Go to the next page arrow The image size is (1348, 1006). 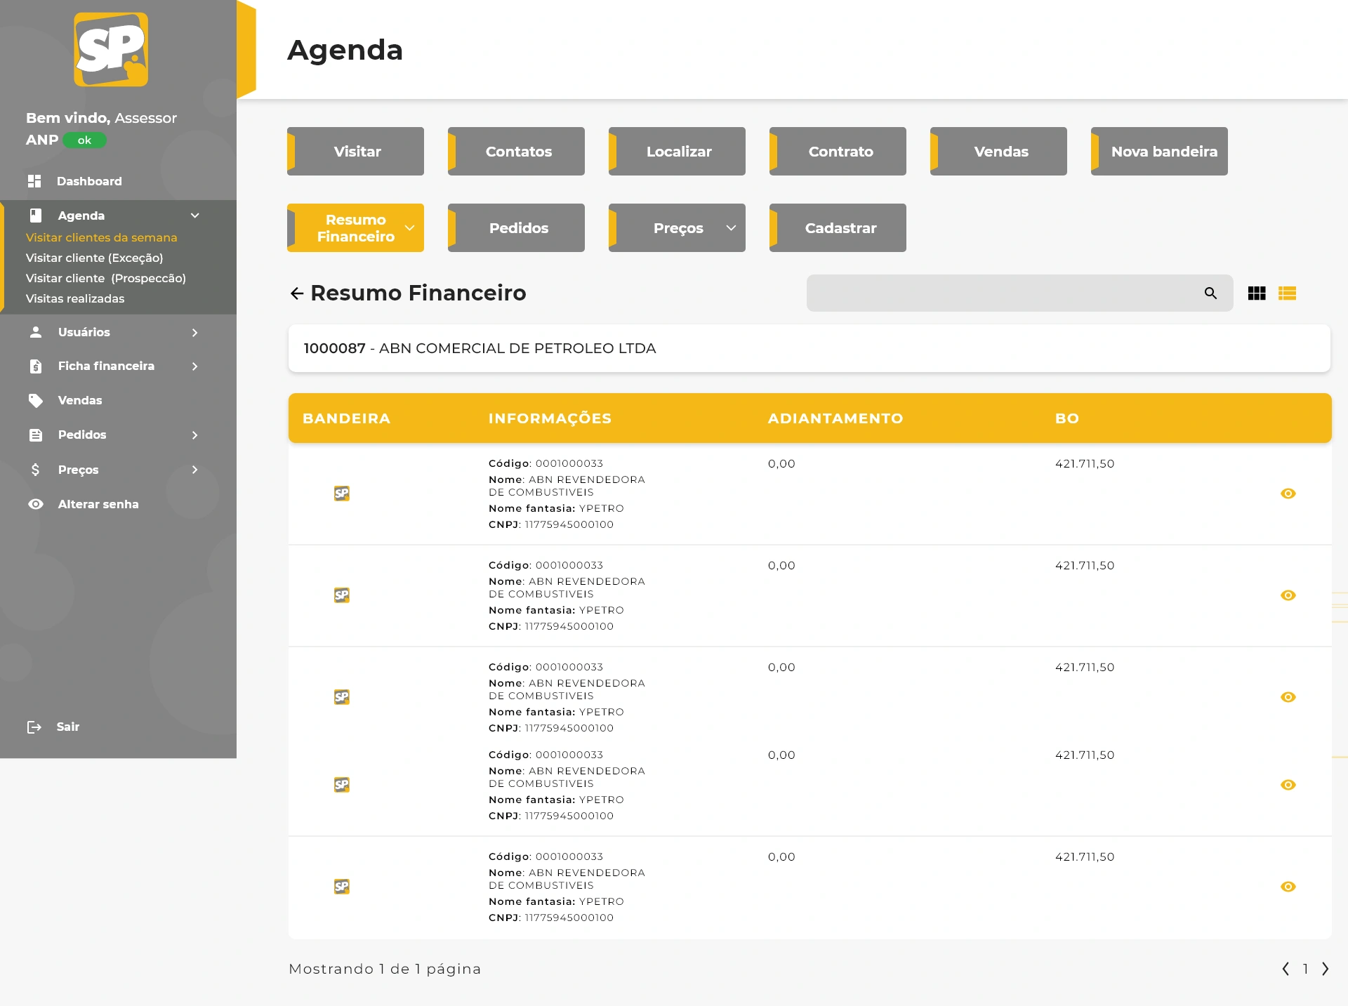pos(1325,969)
